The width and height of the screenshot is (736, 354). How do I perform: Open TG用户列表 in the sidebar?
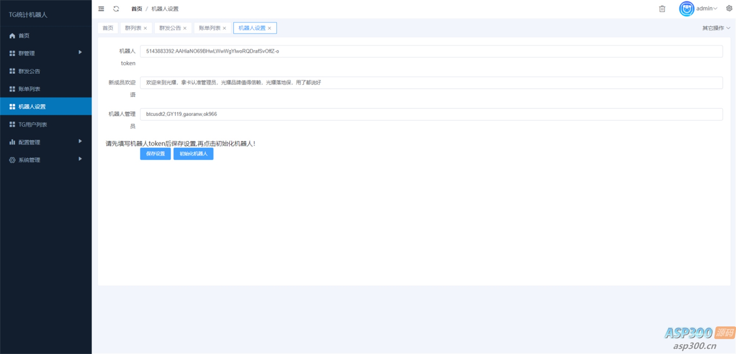(x=33, y=125)
